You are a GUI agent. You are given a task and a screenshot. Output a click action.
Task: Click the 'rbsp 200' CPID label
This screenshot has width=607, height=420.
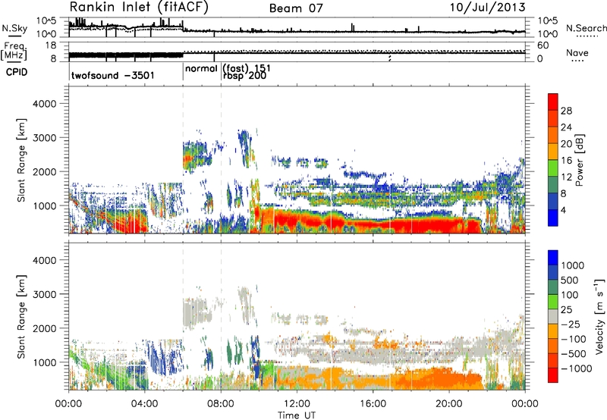pos(244,76)
